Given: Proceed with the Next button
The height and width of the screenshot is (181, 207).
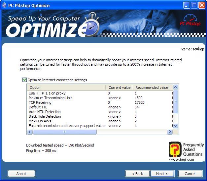Looking at the screenshot, I should pos(162,174).
